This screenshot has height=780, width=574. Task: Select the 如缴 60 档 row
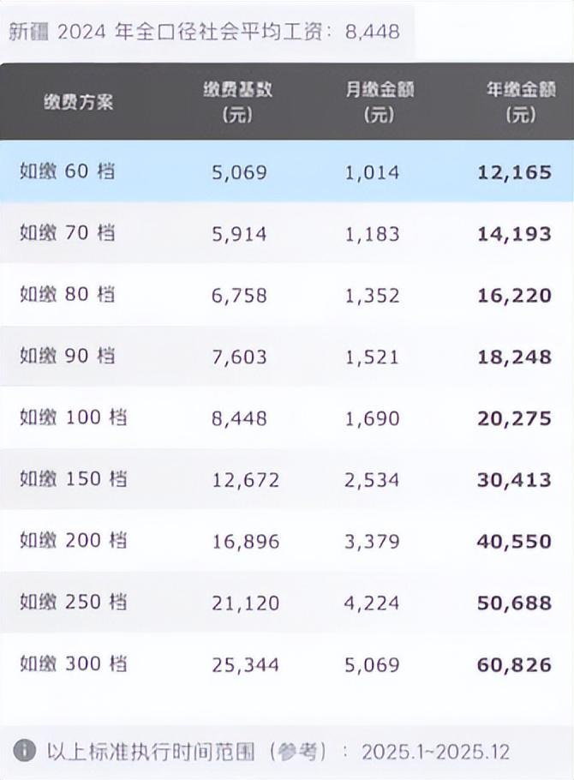287,171
